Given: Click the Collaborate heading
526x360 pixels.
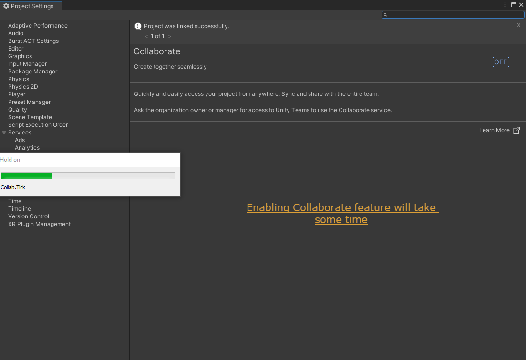Looking at the screenshot, I should pyautogui.click(x=157, y=51).
